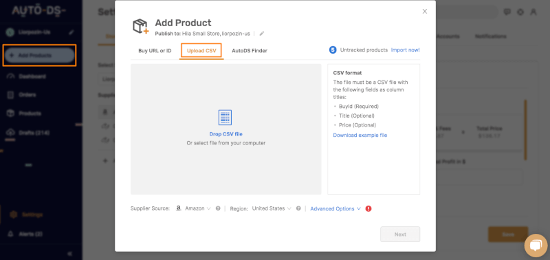Viewport: 550px width, 260px height.
Task: Click the settings gear icon in header
Action: point(520,12)
